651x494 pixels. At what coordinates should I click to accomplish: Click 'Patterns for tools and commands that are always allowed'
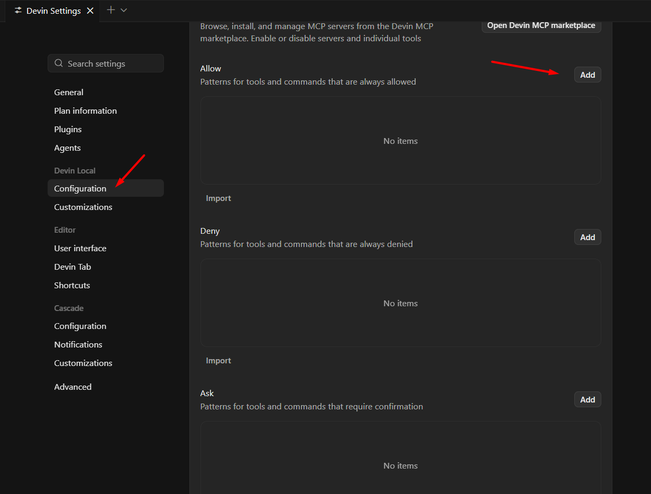pyautogui.click(x=308, y=82)
